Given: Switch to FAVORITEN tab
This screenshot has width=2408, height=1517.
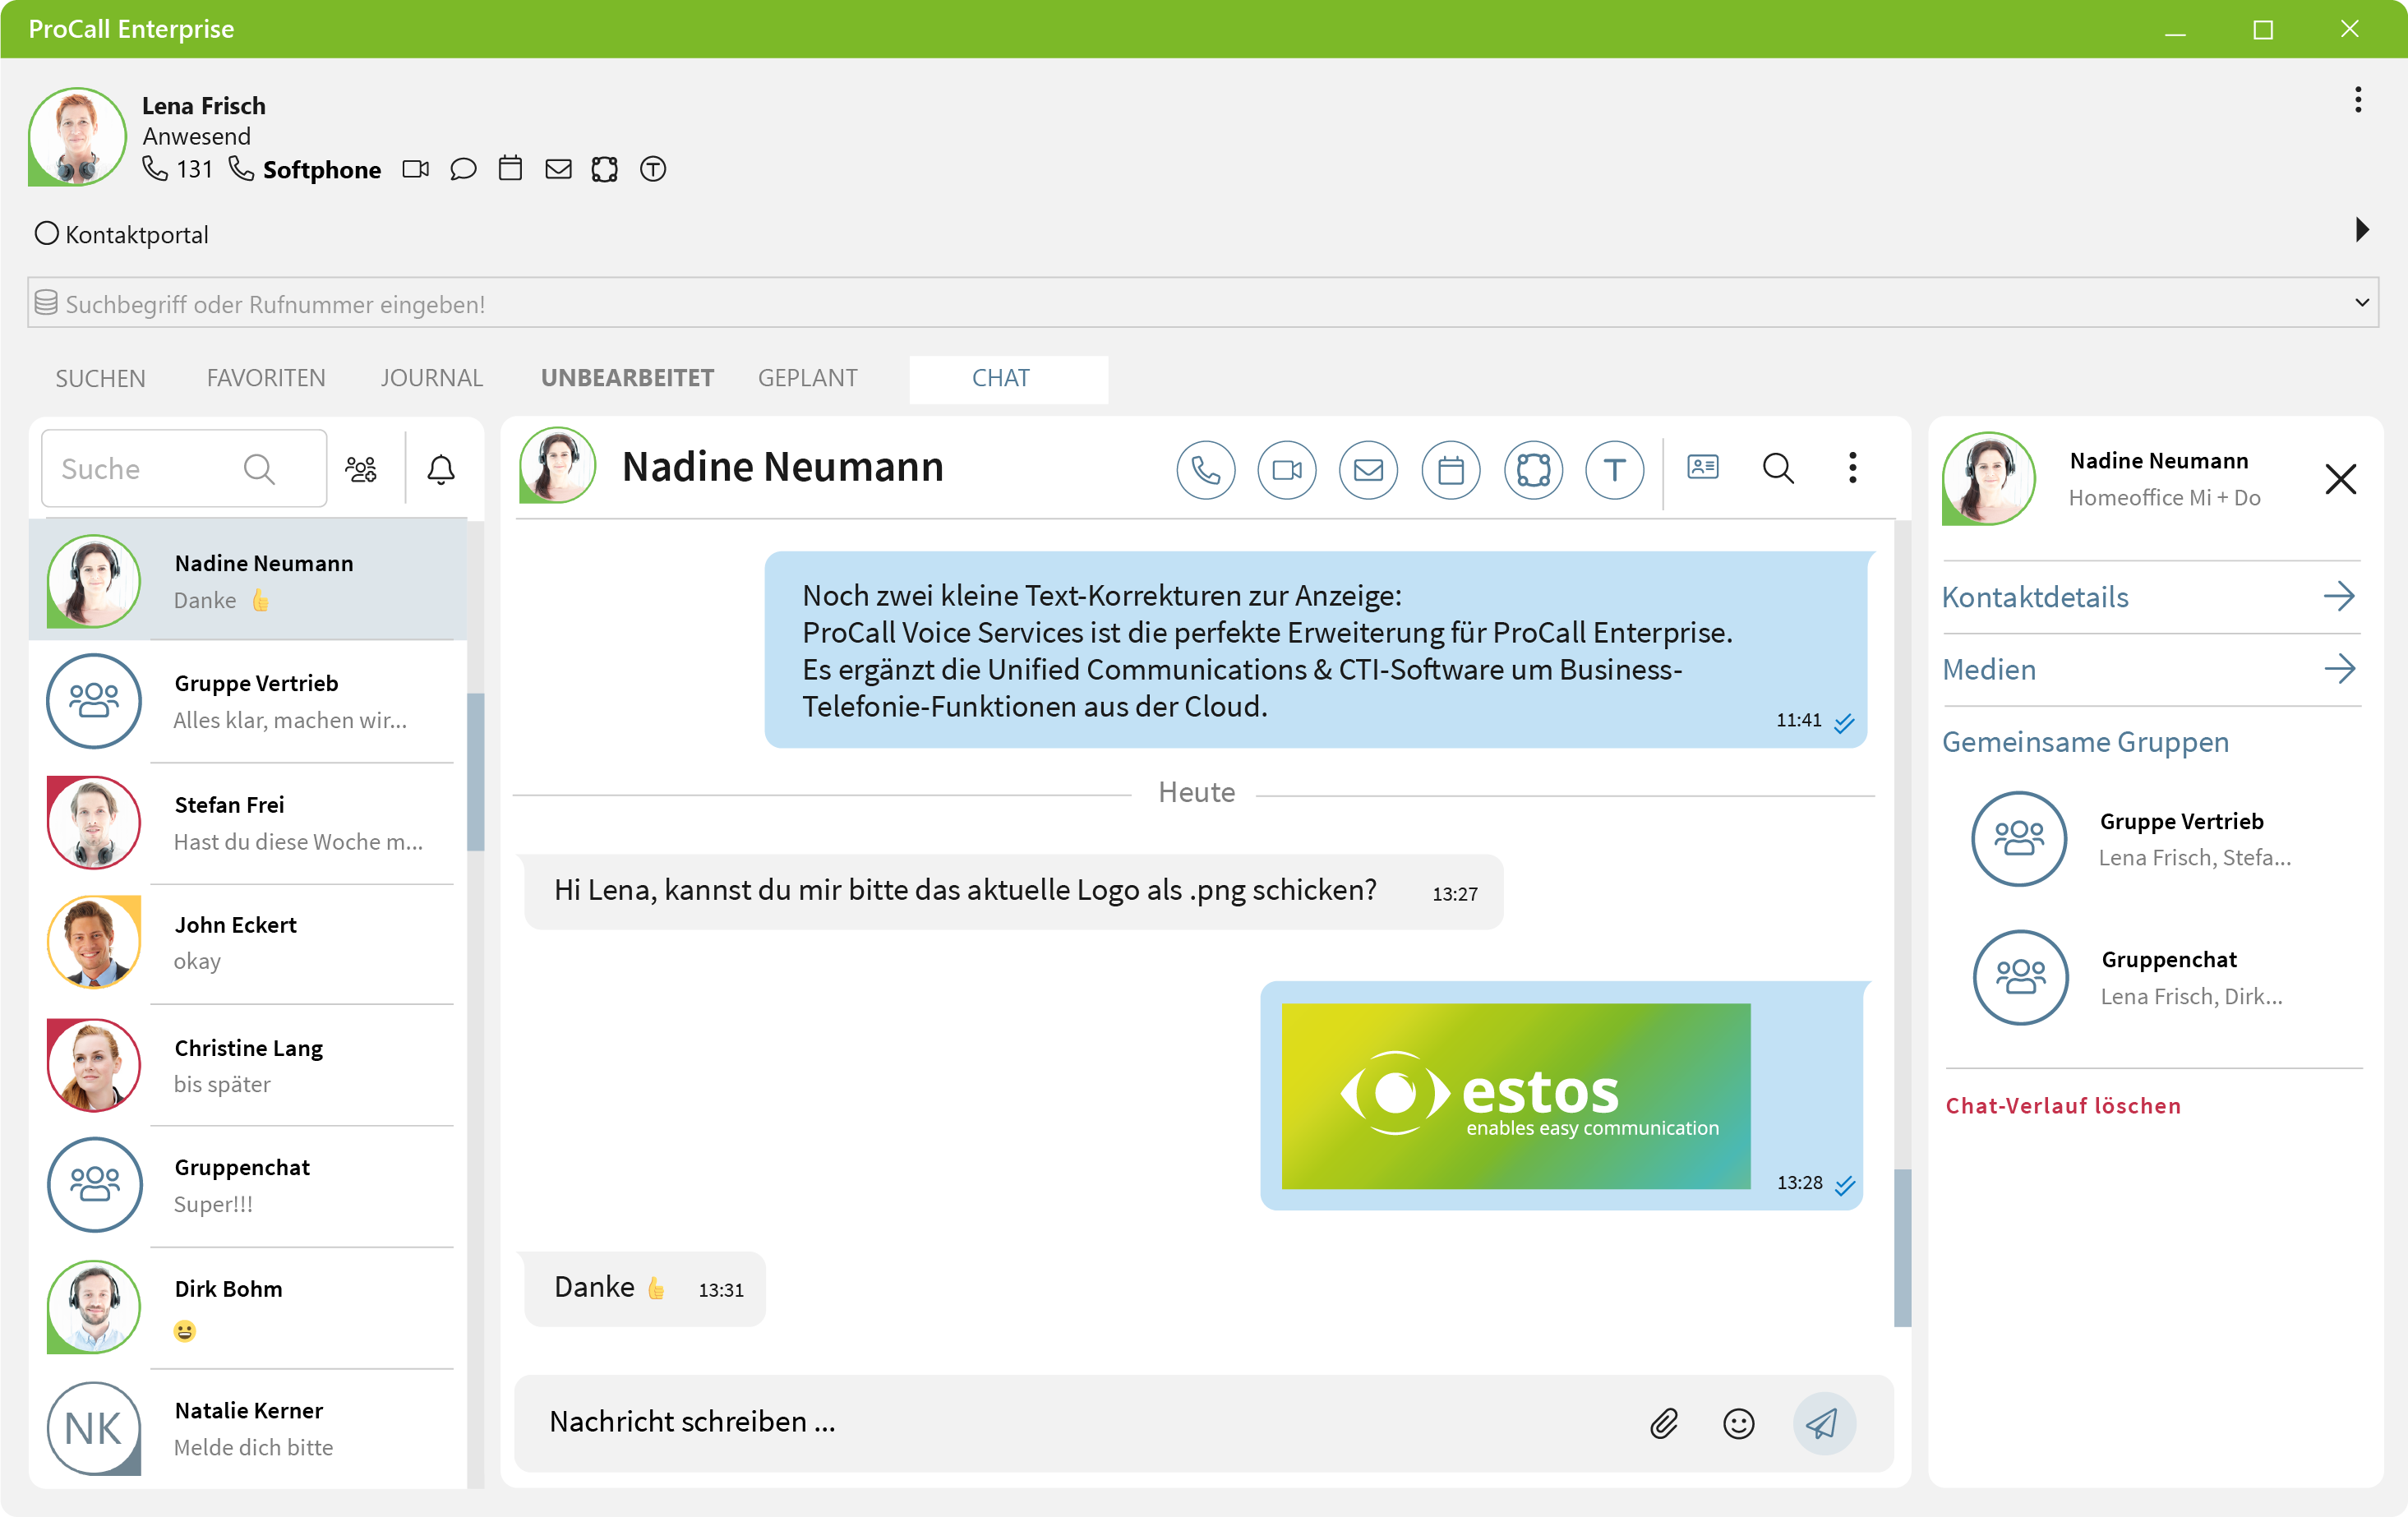Looking at the screenshot, I should (x=266, y=378).
